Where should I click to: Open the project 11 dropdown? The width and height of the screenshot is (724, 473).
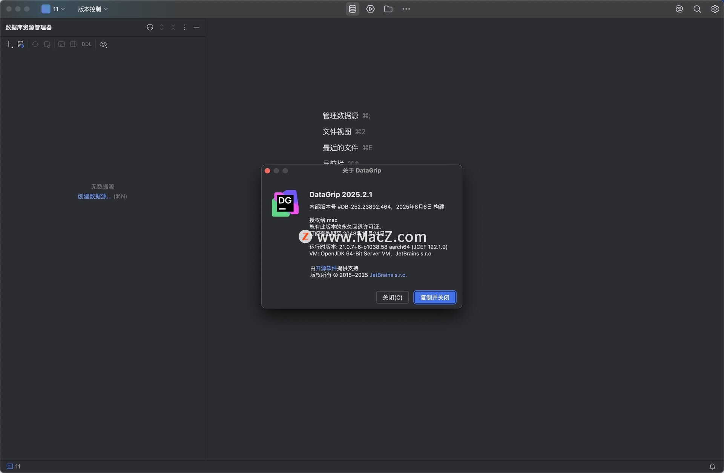tap(54, 9)
